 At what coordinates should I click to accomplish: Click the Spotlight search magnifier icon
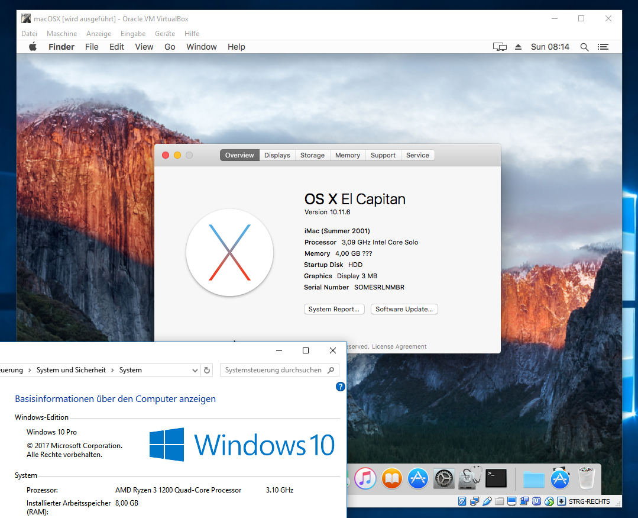[584, 47]
